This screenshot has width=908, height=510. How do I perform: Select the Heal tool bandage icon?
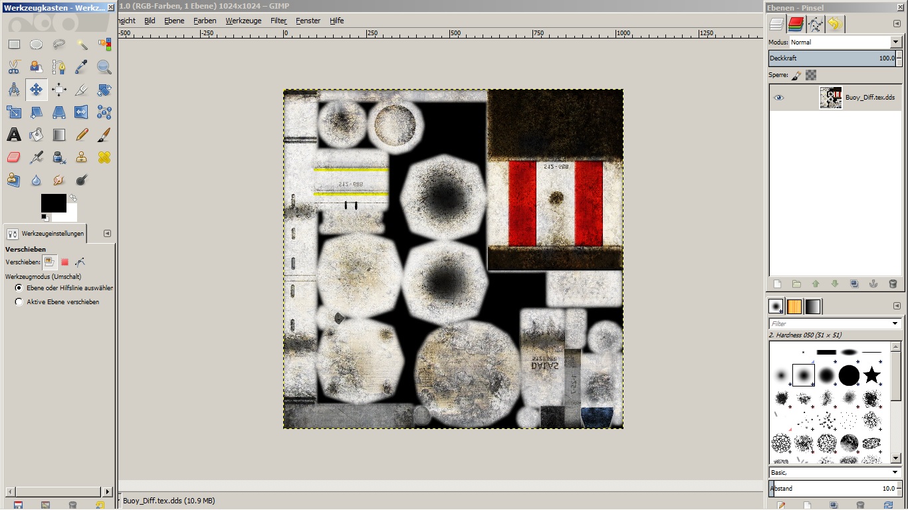tap(104, 157)
